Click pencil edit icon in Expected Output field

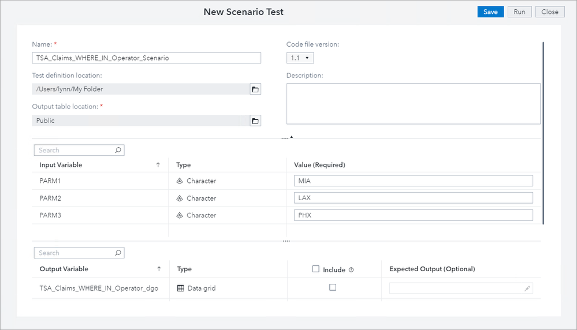tap(527, 288)
